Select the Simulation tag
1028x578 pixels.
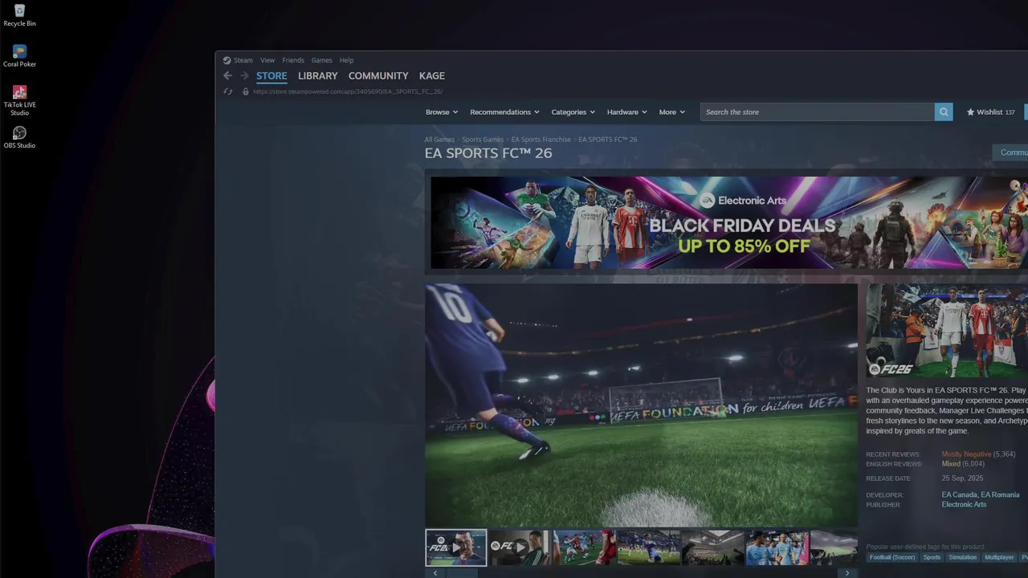(x=962, y=557)
